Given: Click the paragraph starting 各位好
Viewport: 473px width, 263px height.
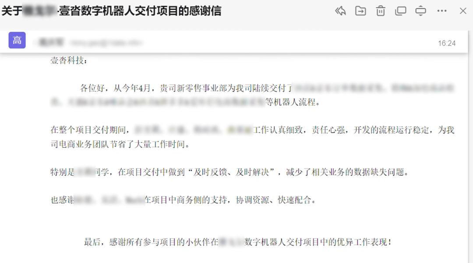Looking at the screenshot, I should click(252, 95).
